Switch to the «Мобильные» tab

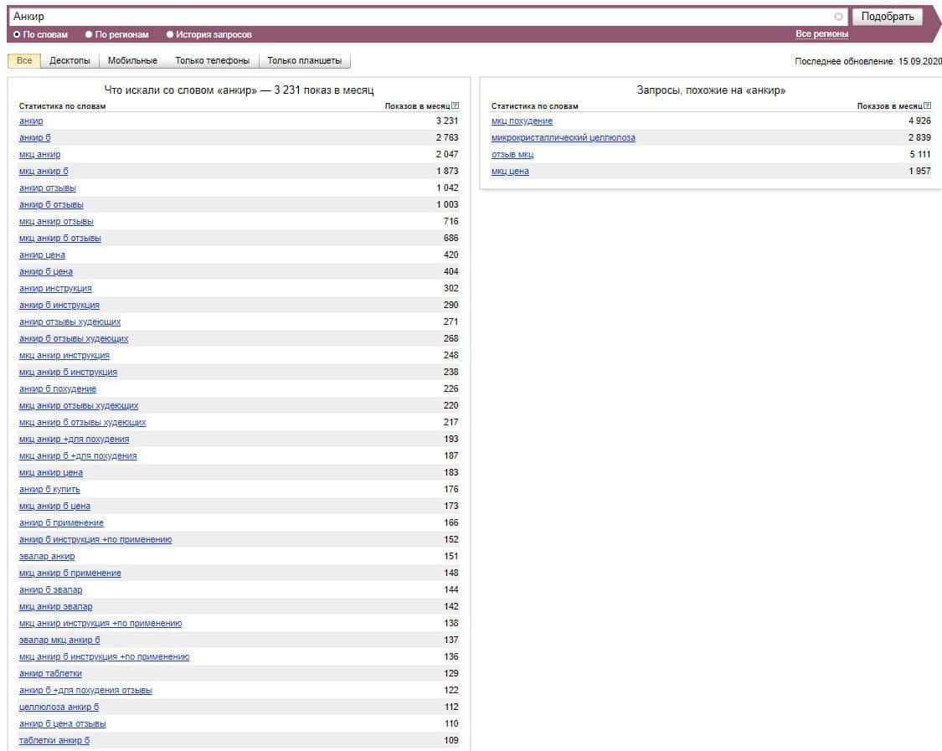(x=132, y=61)
